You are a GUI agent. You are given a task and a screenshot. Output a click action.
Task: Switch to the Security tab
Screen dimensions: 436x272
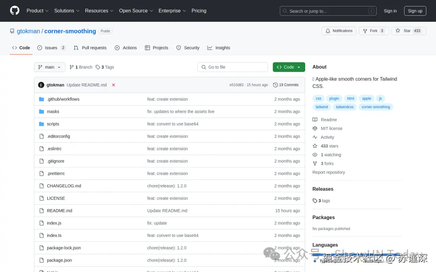188,48
